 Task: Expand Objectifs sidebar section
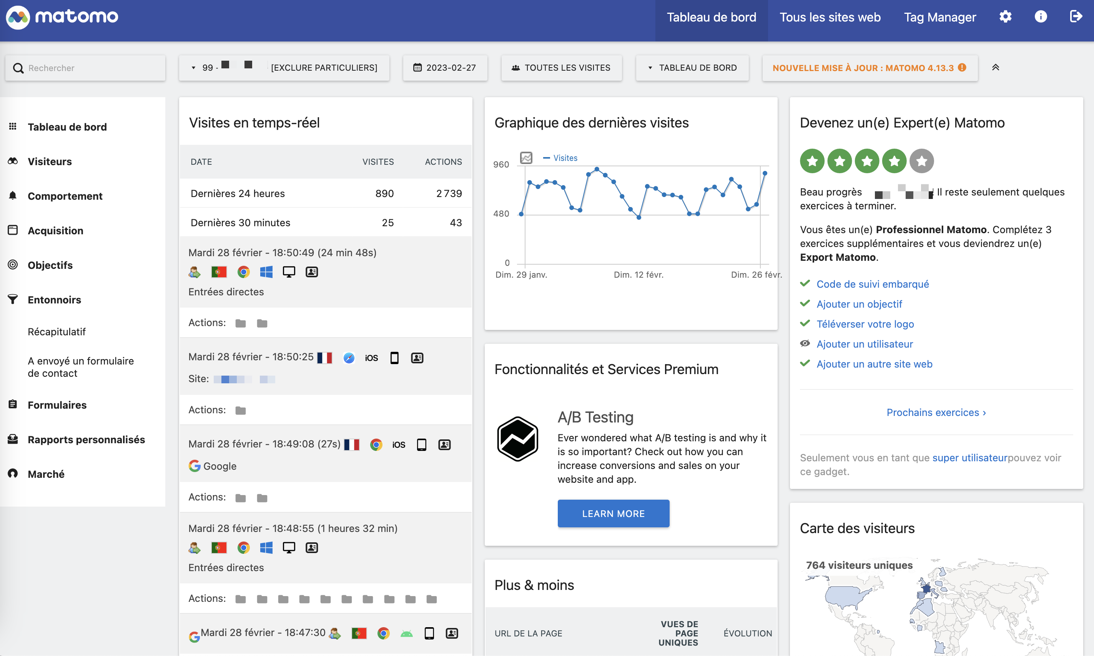tap(50, 265)
